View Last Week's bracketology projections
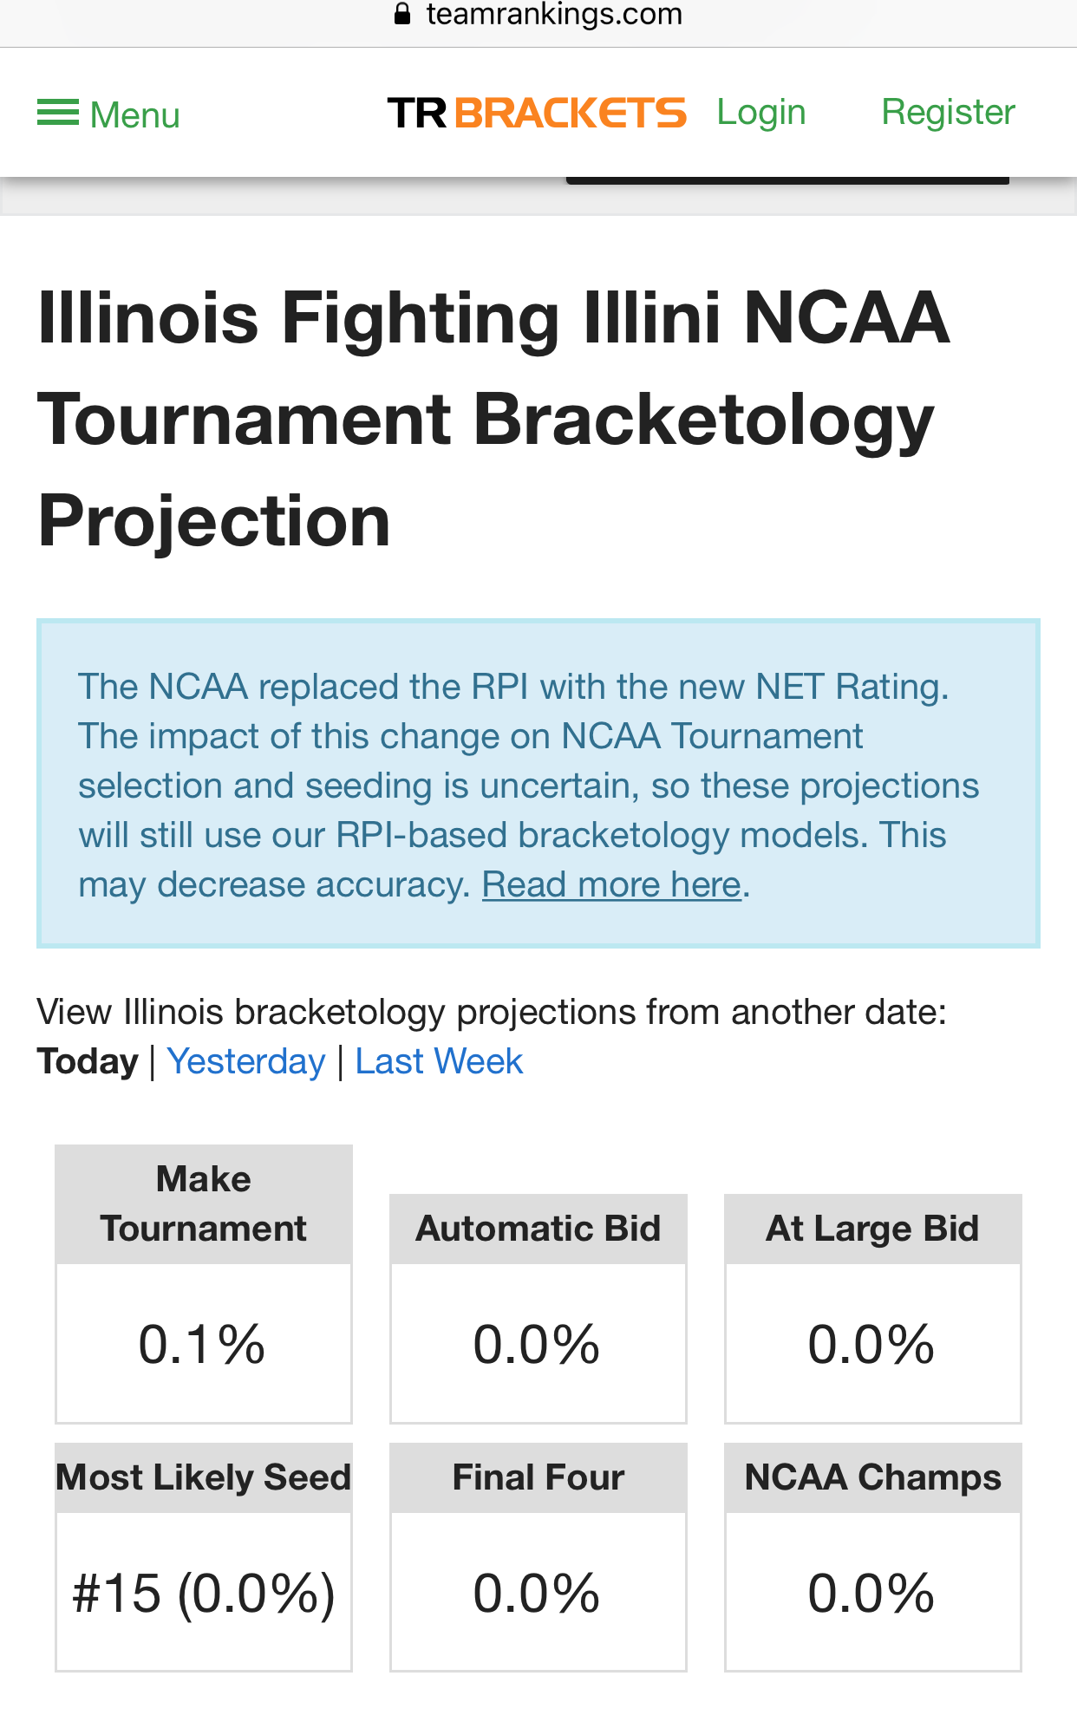Screen dimensions: 1077x1715 [x=439, y=1062]
